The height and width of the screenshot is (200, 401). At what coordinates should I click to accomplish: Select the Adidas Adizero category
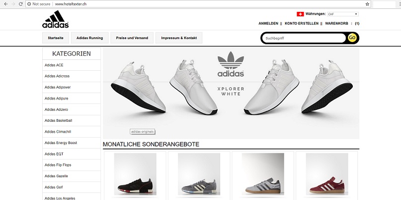tap(72, 109)
